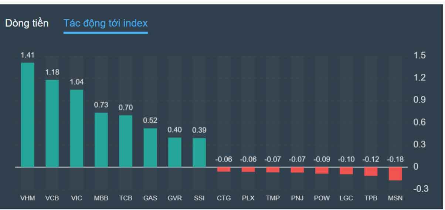Click the red MSN bar
The height and width of the screenshot is (210, 445).
395,174
